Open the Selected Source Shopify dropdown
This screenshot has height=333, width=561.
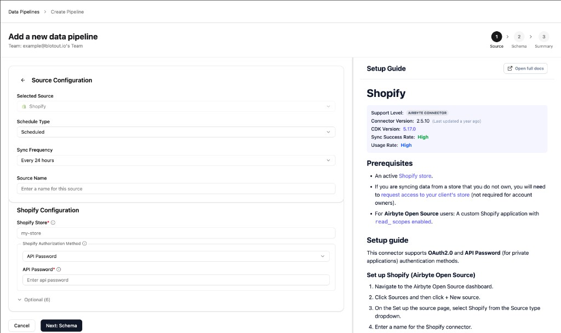click(x=176, y=107)
